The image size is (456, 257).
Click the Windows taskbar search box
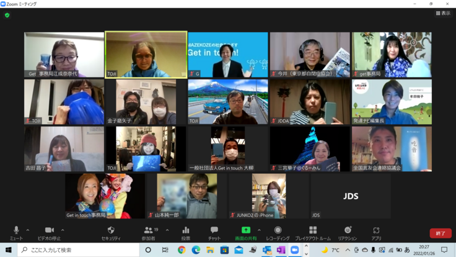pos(77,250)
